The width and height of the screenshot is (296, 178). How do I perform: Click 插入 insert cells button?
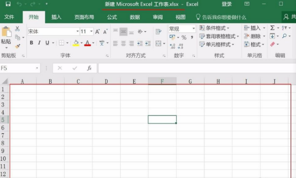point(252,28)
